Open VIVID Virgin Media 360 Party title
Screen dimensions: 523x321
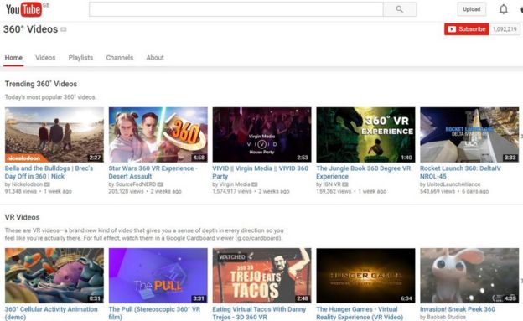click(261, 172)
